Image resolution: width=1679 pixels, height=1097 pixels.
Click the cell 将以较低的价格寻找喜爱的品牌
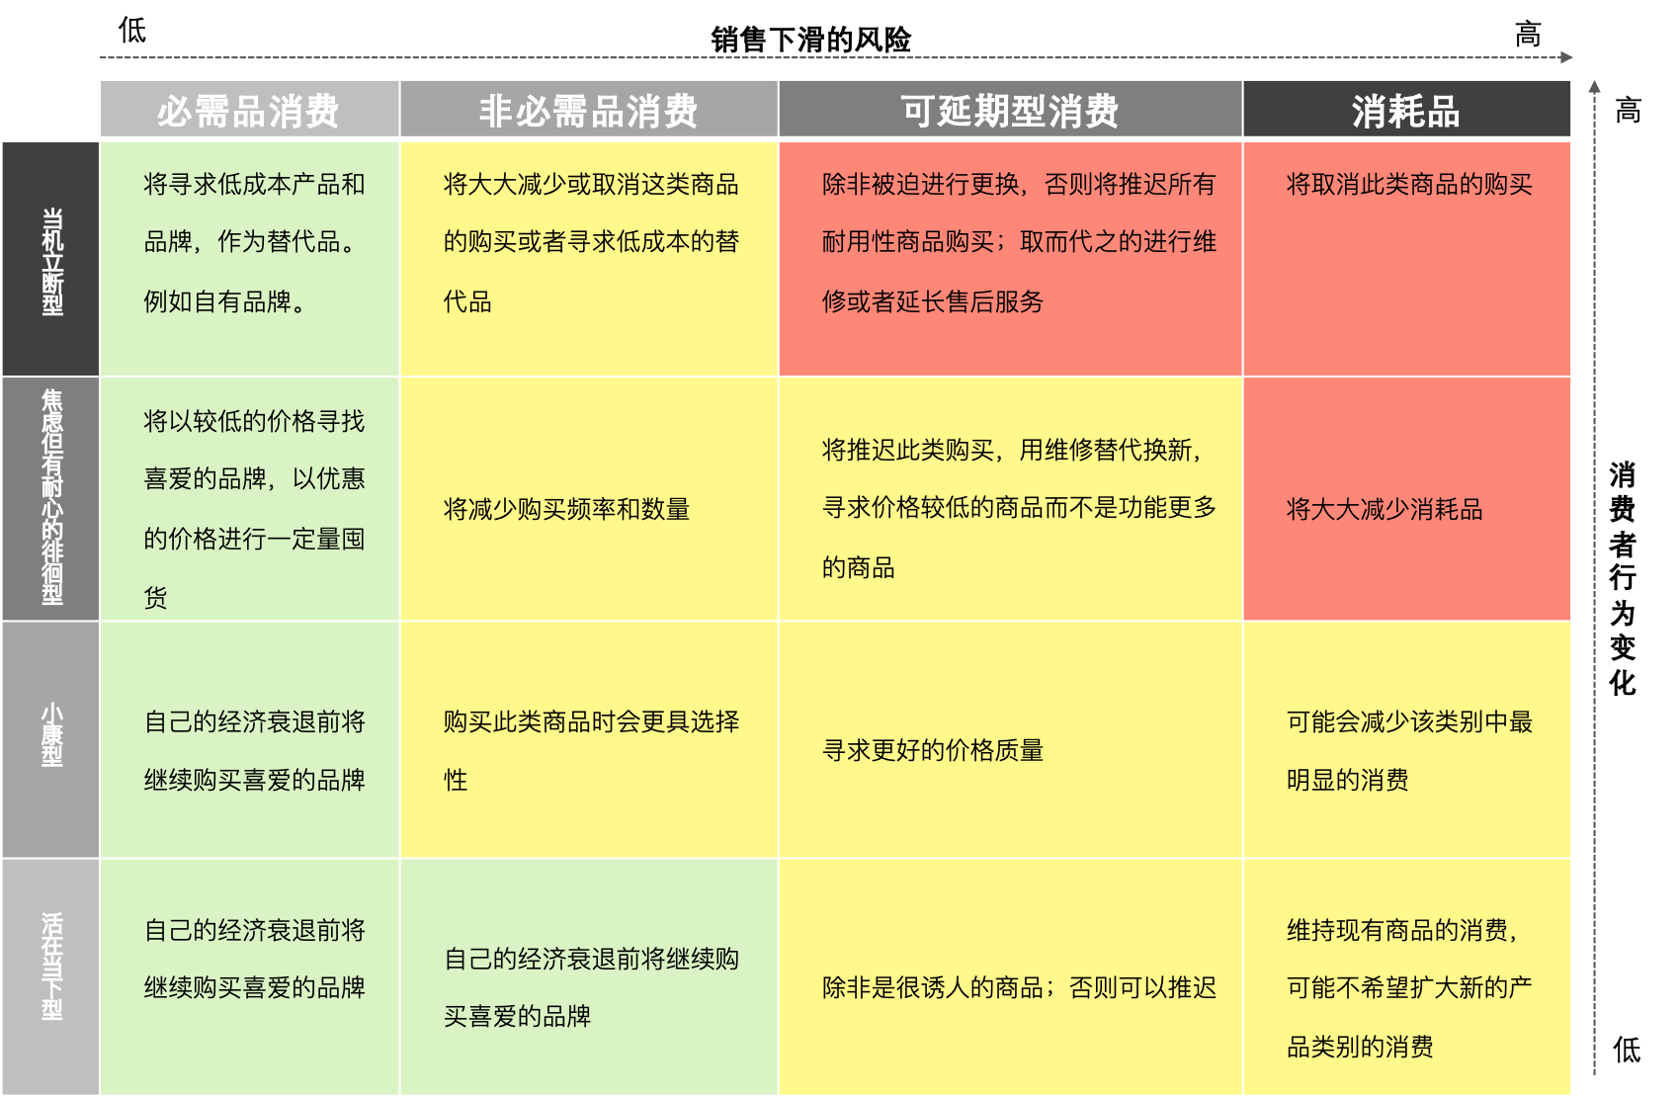tap(250, 498)
